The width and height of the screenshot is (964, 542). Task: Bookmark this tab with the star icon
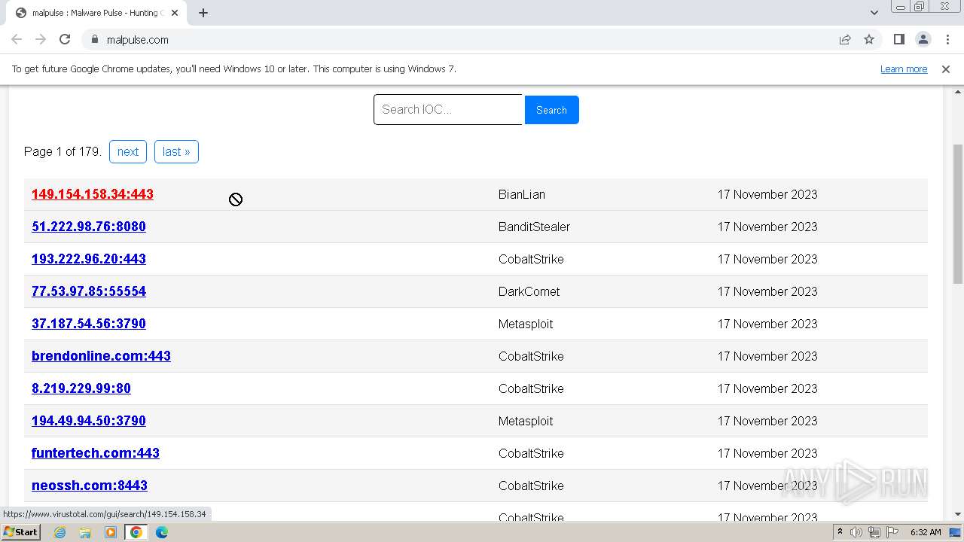pyautogui.click(x=869, y=39)
